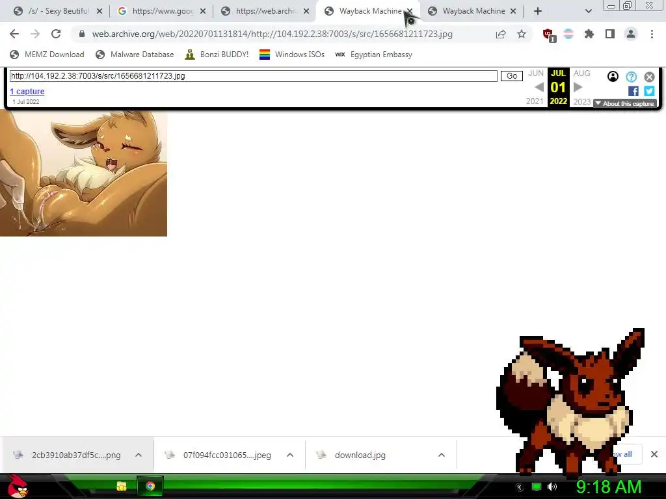Click the Chrome taskbar icon
Viewport: 666px width, 499px height.
(150, 486)
